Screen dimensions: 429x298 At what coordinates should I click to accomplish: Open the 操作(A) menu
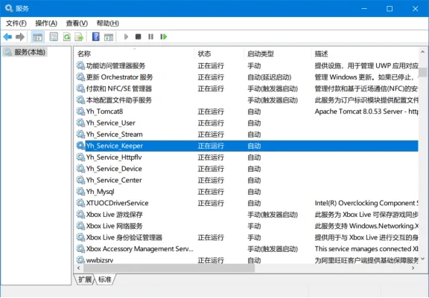click(46, 24)
